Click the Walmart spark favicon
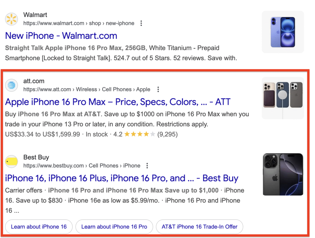This screenshot has height=238, width=315. 11,19
